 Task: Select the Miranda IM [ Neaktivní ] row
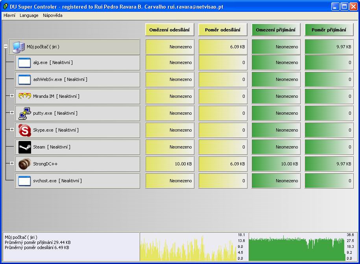[x=78, y=96]
